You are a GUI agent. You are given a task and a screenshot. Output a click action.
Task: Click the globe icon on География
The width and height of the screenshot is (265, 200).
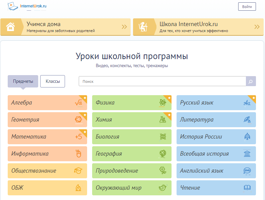pyautogui.click(x=163, y=154)
